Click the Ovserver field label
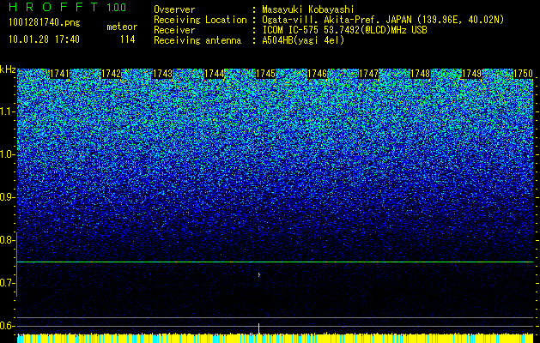This screenshot has height=343, width=540. (x=174, y=9)
